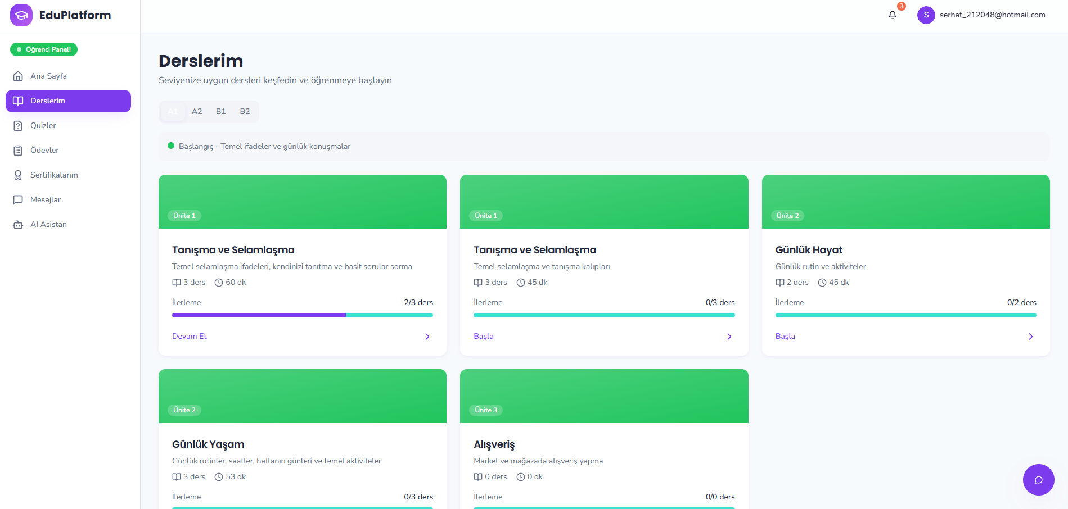The image size is (1068, 509).
Task: Click progress bar of 0/3 ders Tanışma card
Action: pos(604,315)
